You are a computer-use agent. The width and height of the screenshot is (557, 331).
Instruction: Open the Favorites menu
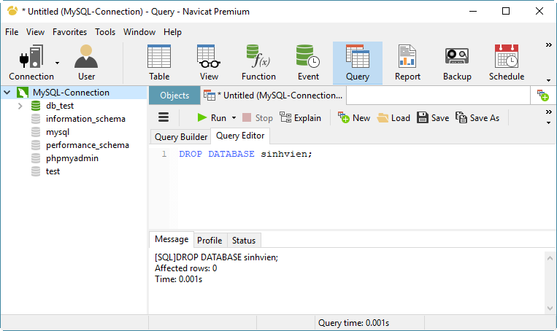[69, 32]
